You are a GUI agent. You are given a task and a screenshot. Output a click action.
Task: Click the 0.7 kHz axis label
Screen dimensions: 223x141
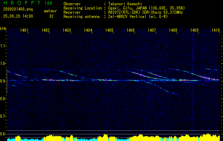(x=3, y=116)
